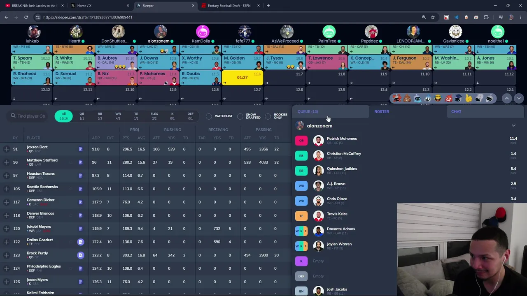Filter players by DEF position
This screenshot has height=296, width=527.
[190, 116]
